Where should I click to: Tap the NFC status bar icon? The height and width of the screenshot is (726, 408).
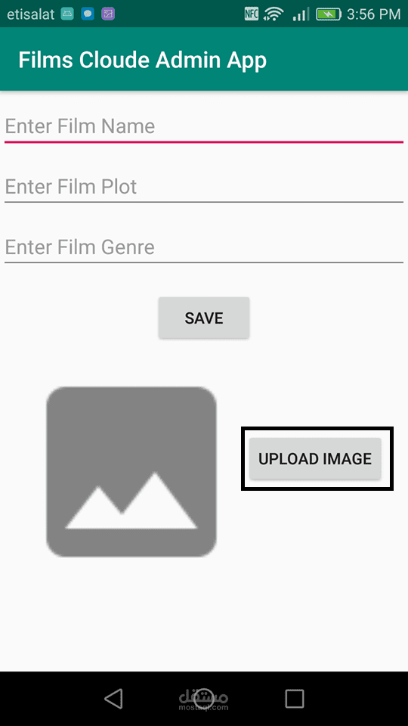[x=251, y=14]
